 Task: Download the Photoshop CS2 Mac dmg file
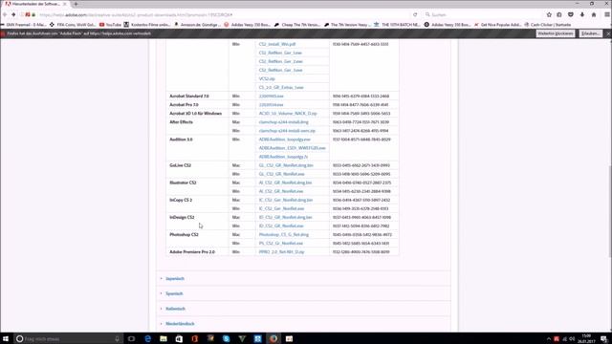[284, 234]
